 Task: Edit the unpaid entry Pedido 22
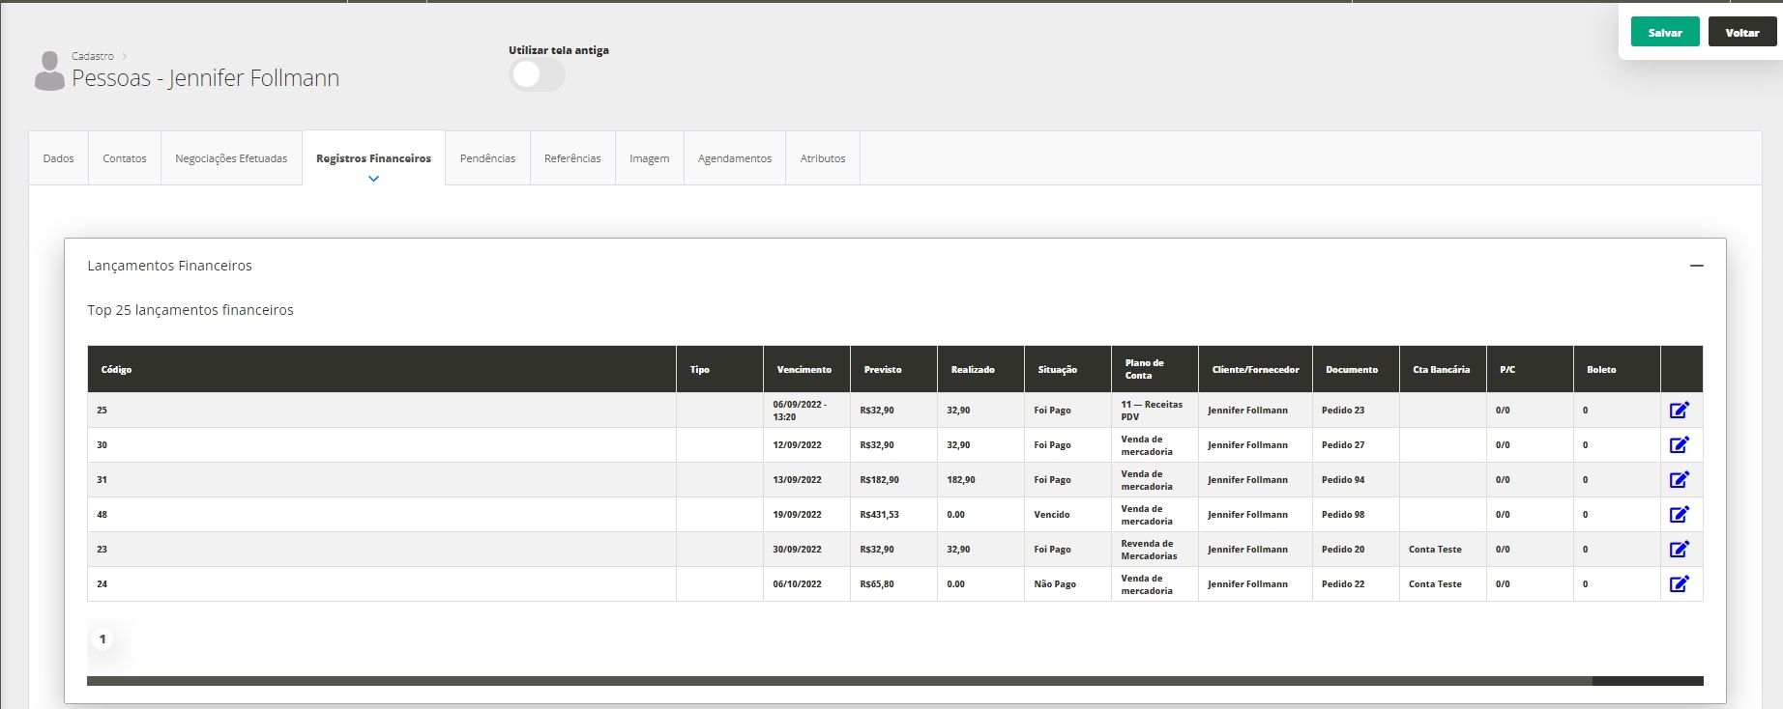click(1679, 584)
